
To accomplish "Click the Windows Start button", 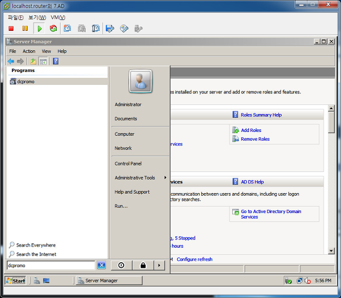I will [16, 281].
